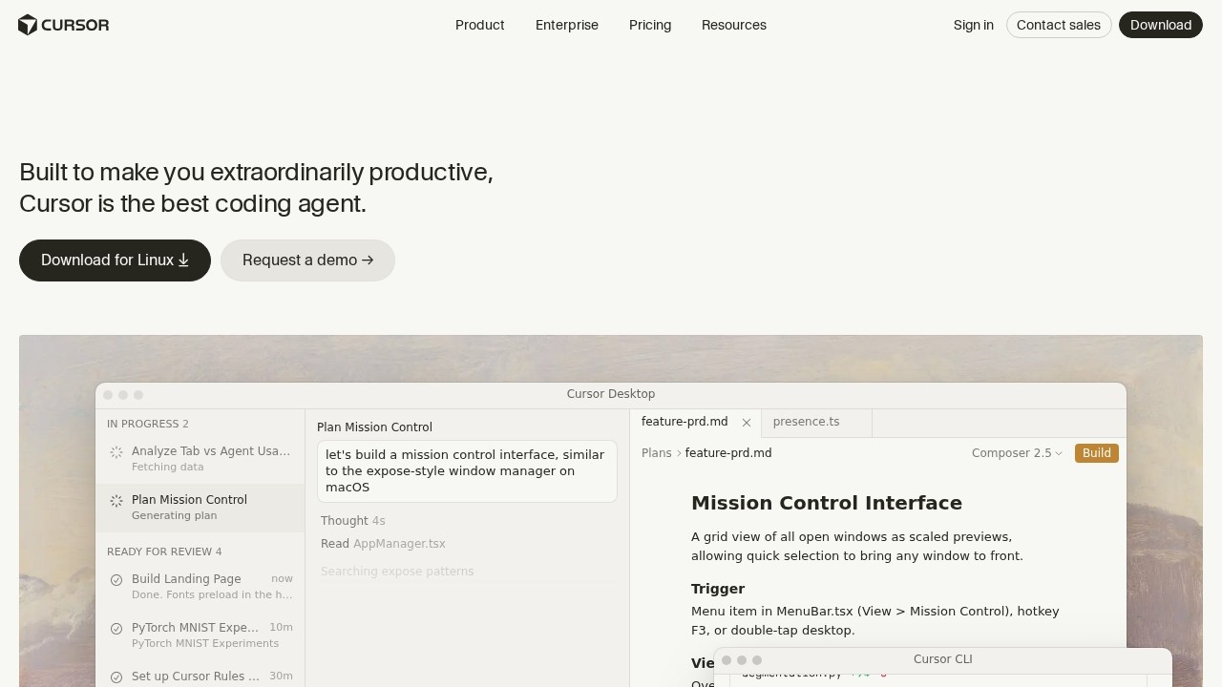
Task: Click Download for Linux button
Action: [115, 260]
